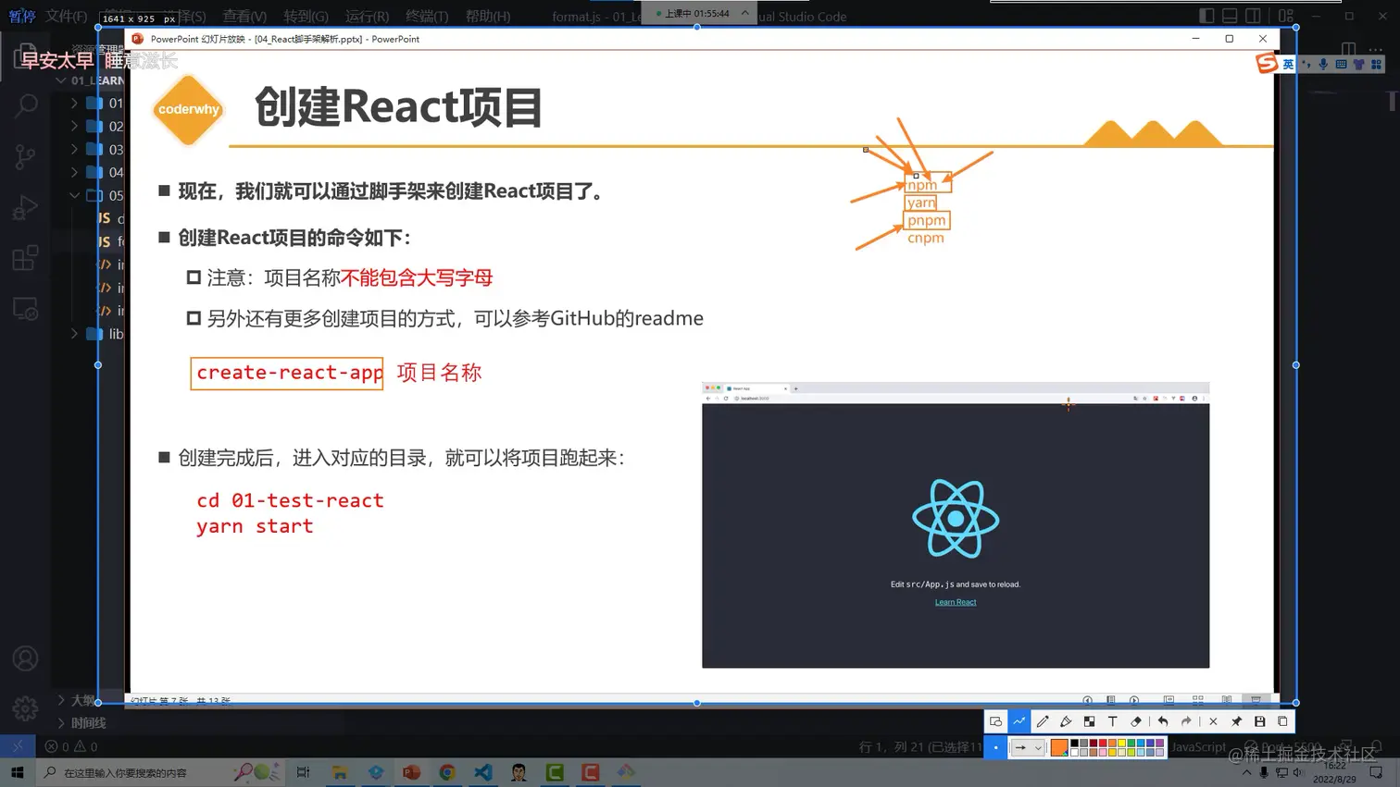Open the Sogou voice input microphone
Viewport: 1400px width, 787px height.
(x=1323, y=64)
